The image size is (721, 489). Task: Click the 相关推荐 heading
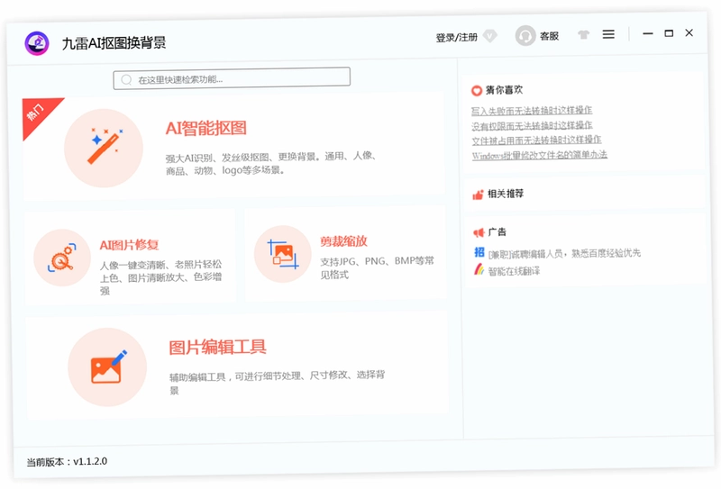point(506,194)
